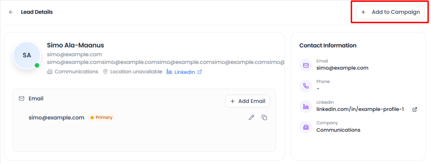Click the purple LinkedIn icon in Contact Information
The height and width of the screenshot is (164, 431).
(306, 107)
